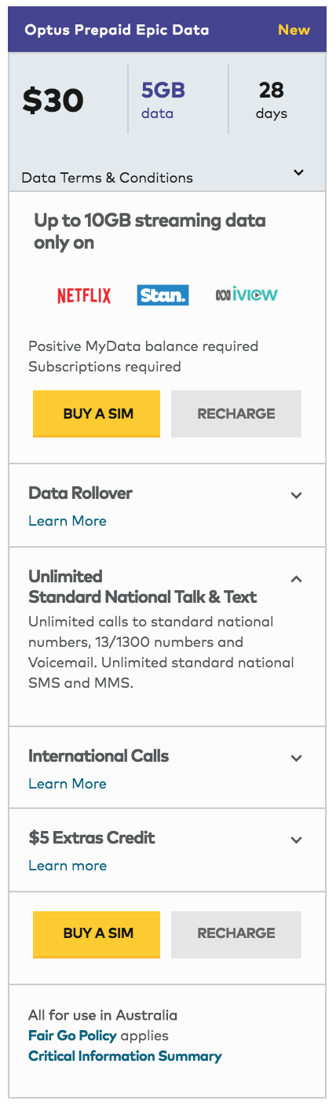The width and height of the screenshot is (336, 1108).
Task: Open the Critical Information Summary link
Action: 125,1056
